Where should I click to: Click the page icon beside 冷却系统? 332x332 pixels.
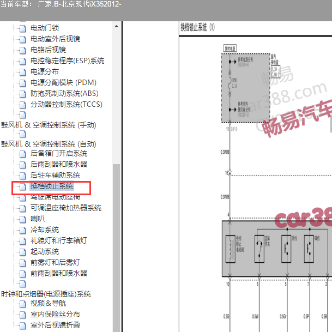[23, 230]
